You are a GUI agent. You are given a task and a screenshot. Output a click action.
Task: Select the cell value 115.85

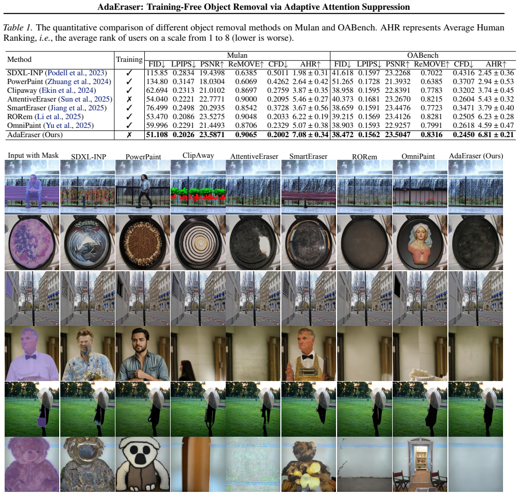pyautogui.click(x=157, y=73)
